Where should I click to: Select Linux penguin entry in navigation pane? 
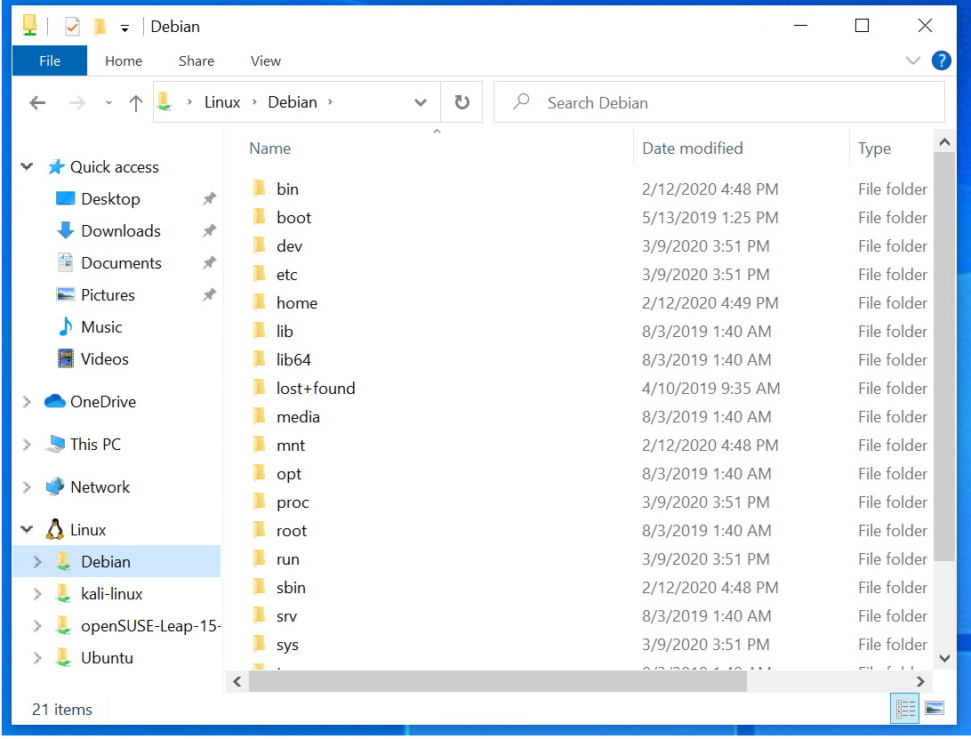88,530
